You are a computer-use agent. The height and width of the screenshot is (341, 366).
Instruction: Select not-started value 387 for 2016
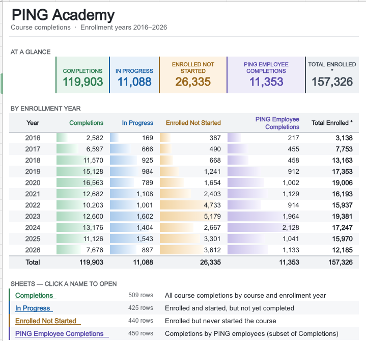pos(215,138)
